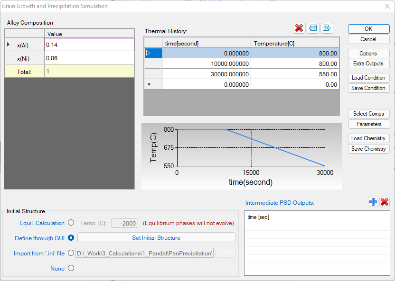Click the new row asterisk marker in Thermal History
Viewport: 395px width, 281px height.
pyautogui.click(x=153, y=84)
